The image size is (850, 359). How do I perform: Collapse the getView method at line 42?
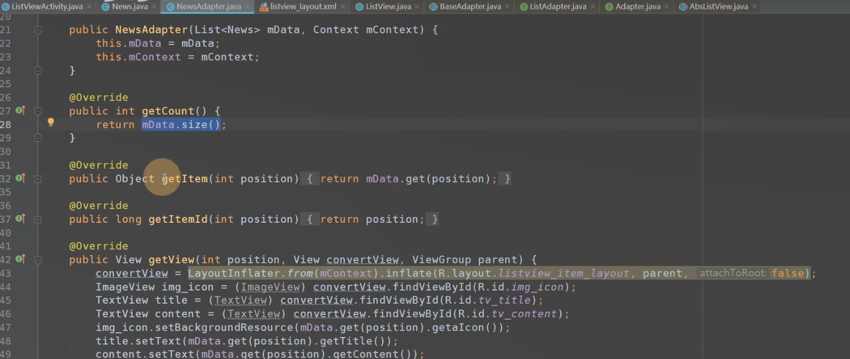pos(38,259)
